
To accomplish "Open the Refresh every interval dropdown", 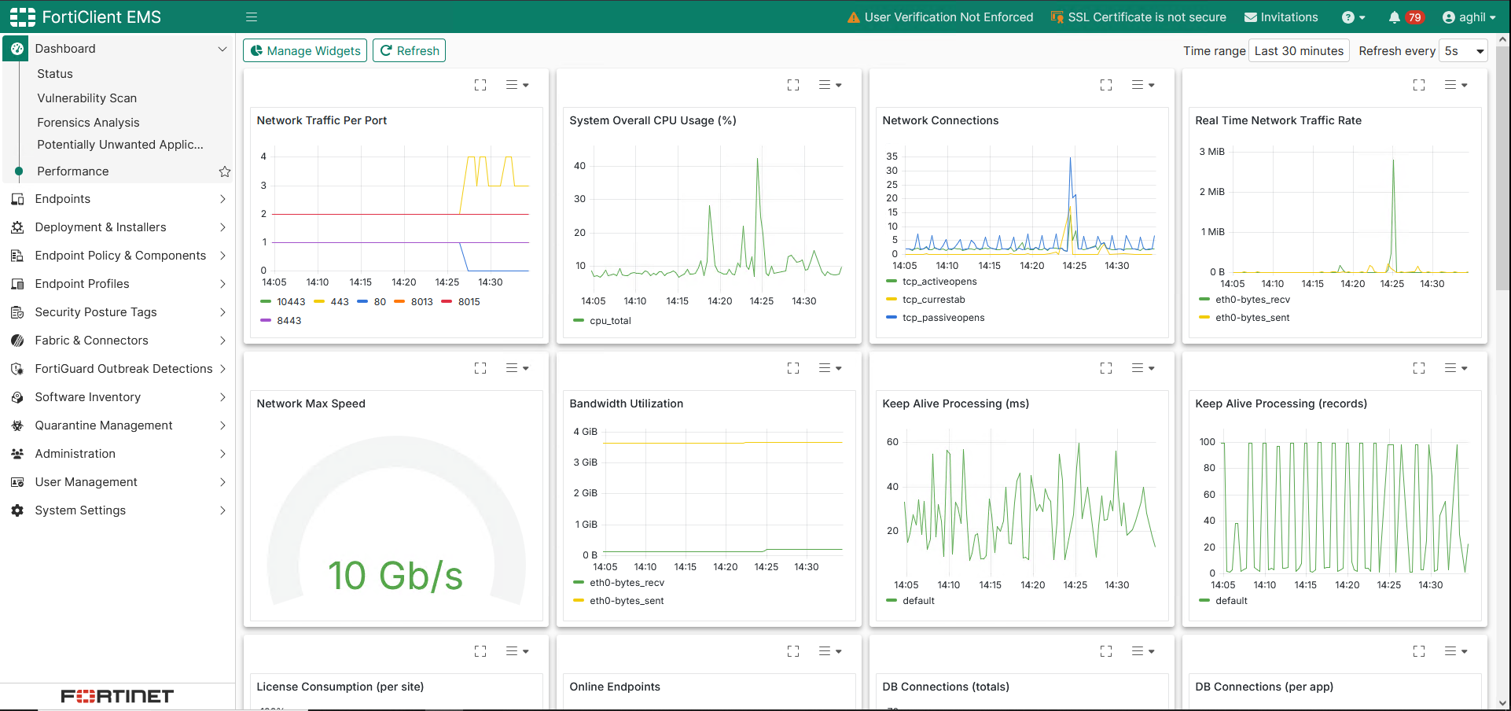I will 1462,51.
